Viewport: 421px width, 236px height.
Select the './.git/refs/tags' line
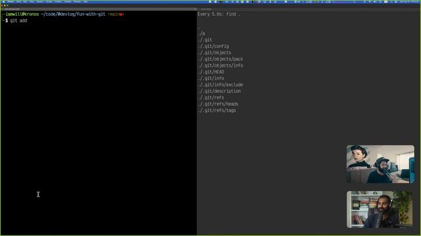217,111
